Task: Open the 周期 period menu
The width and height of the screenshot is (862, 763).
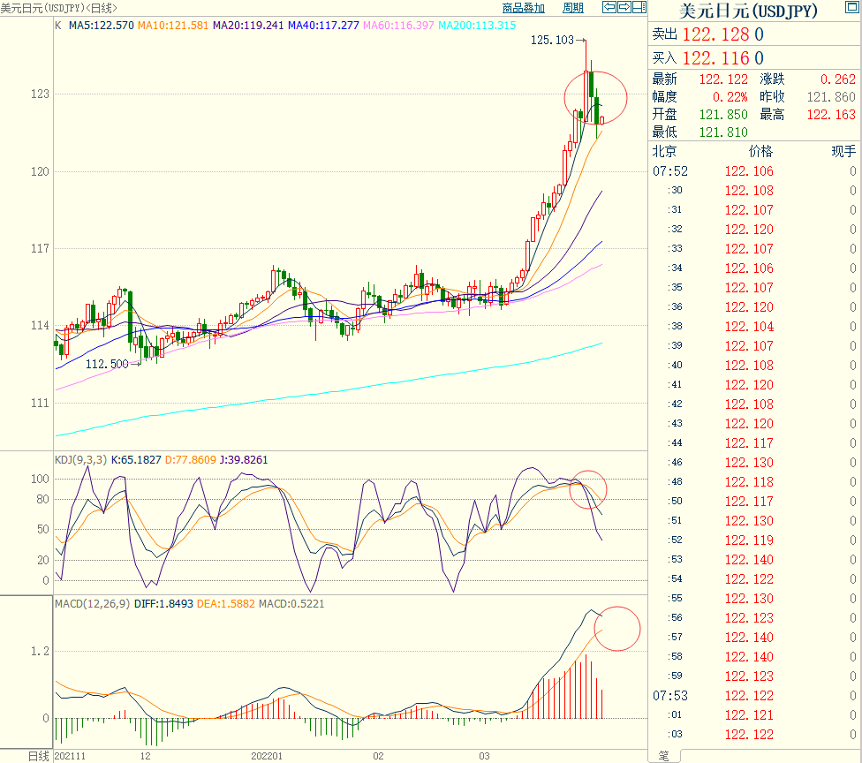Action: [x=573, y=8]
